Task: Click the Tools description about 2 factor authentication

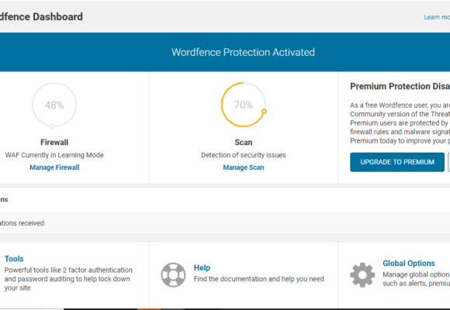Action: (x=68, y=279)
